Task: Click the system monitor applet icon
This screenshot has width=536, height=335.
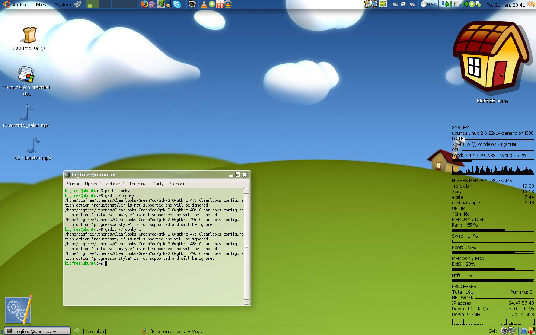Action: tap(383, 4)
